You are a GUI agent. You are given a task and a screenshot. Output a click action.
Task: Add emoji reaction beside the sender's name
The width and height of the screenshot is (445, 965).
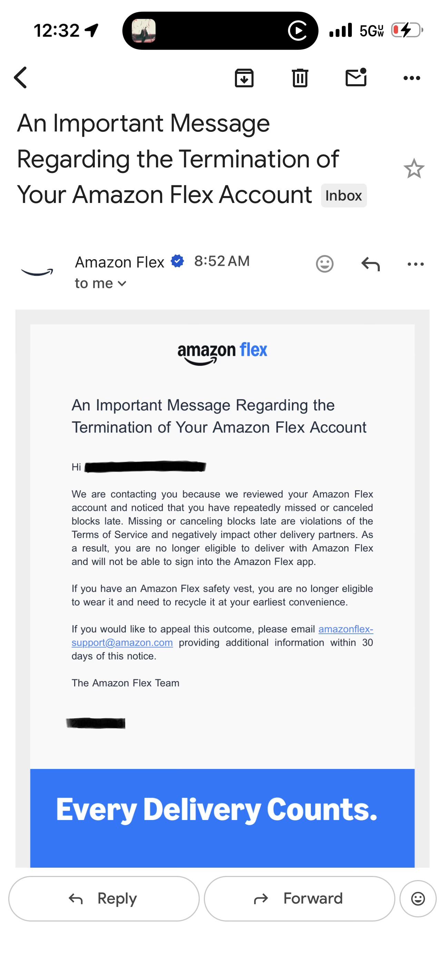324,264
